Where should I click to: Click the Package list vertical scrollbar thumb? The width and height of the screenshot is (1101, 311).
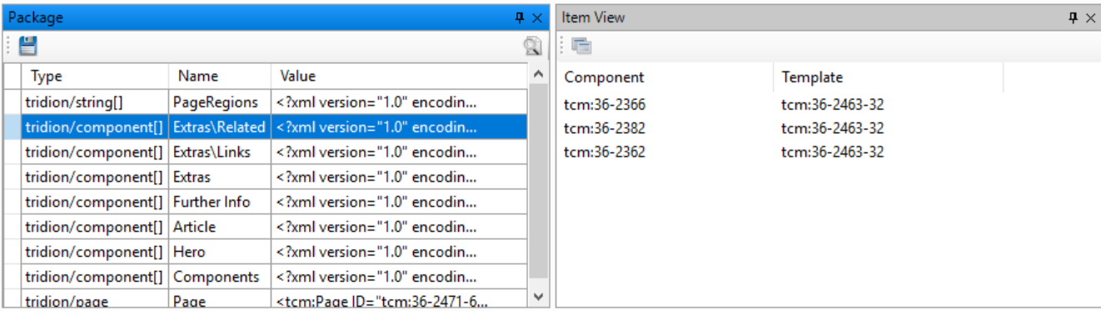(538, 181)
